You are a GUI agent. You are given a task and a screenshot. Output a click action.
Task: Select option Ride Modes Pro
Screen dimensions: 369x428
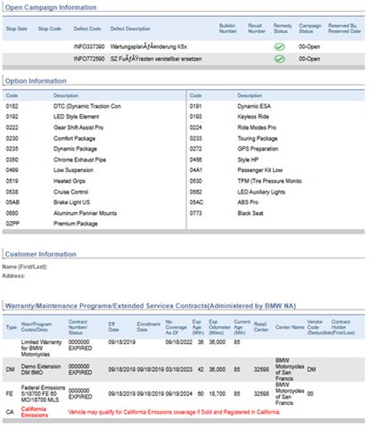tap(257, 128)
